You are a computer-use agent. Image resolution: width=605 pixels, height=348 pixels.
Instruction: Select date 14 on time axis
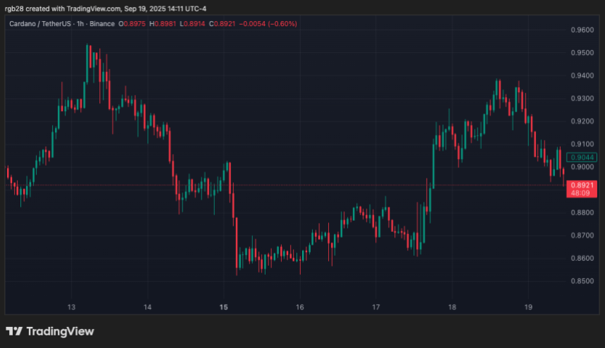[x=147, y=307]
